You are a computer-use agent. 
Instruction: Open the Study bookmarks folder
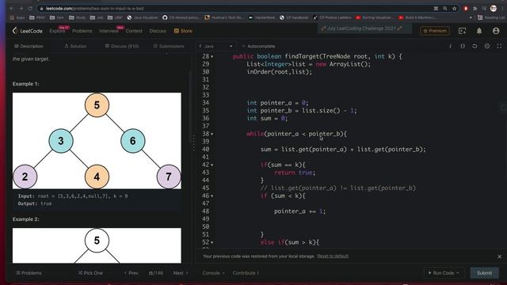coord(78,17)
